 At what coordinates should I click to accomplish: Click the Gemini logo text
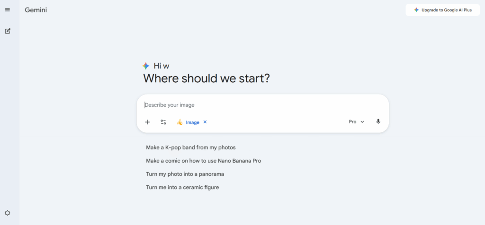coord(36,10)
